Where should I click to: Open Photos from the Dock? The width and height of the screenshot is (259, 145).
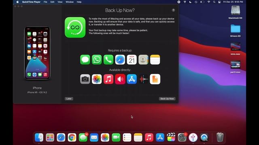[105, 137]
